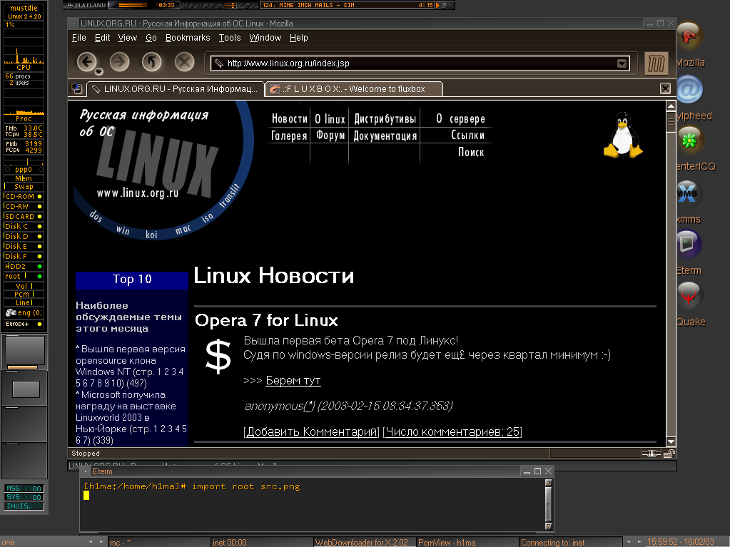The height and width of the screenshot is (547, 730).
Task: Open the Back button history dropdown arrow
Action: 98,71
